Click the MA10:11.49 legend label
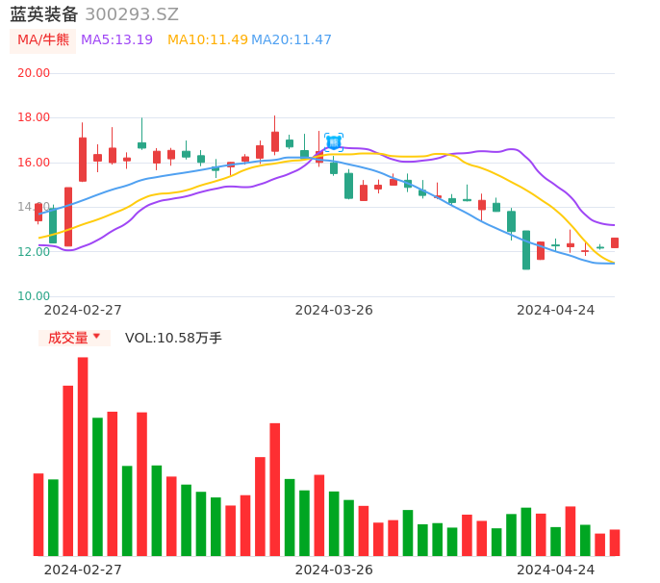The width and height of the screenshot is (660, 583). [208, 40]
